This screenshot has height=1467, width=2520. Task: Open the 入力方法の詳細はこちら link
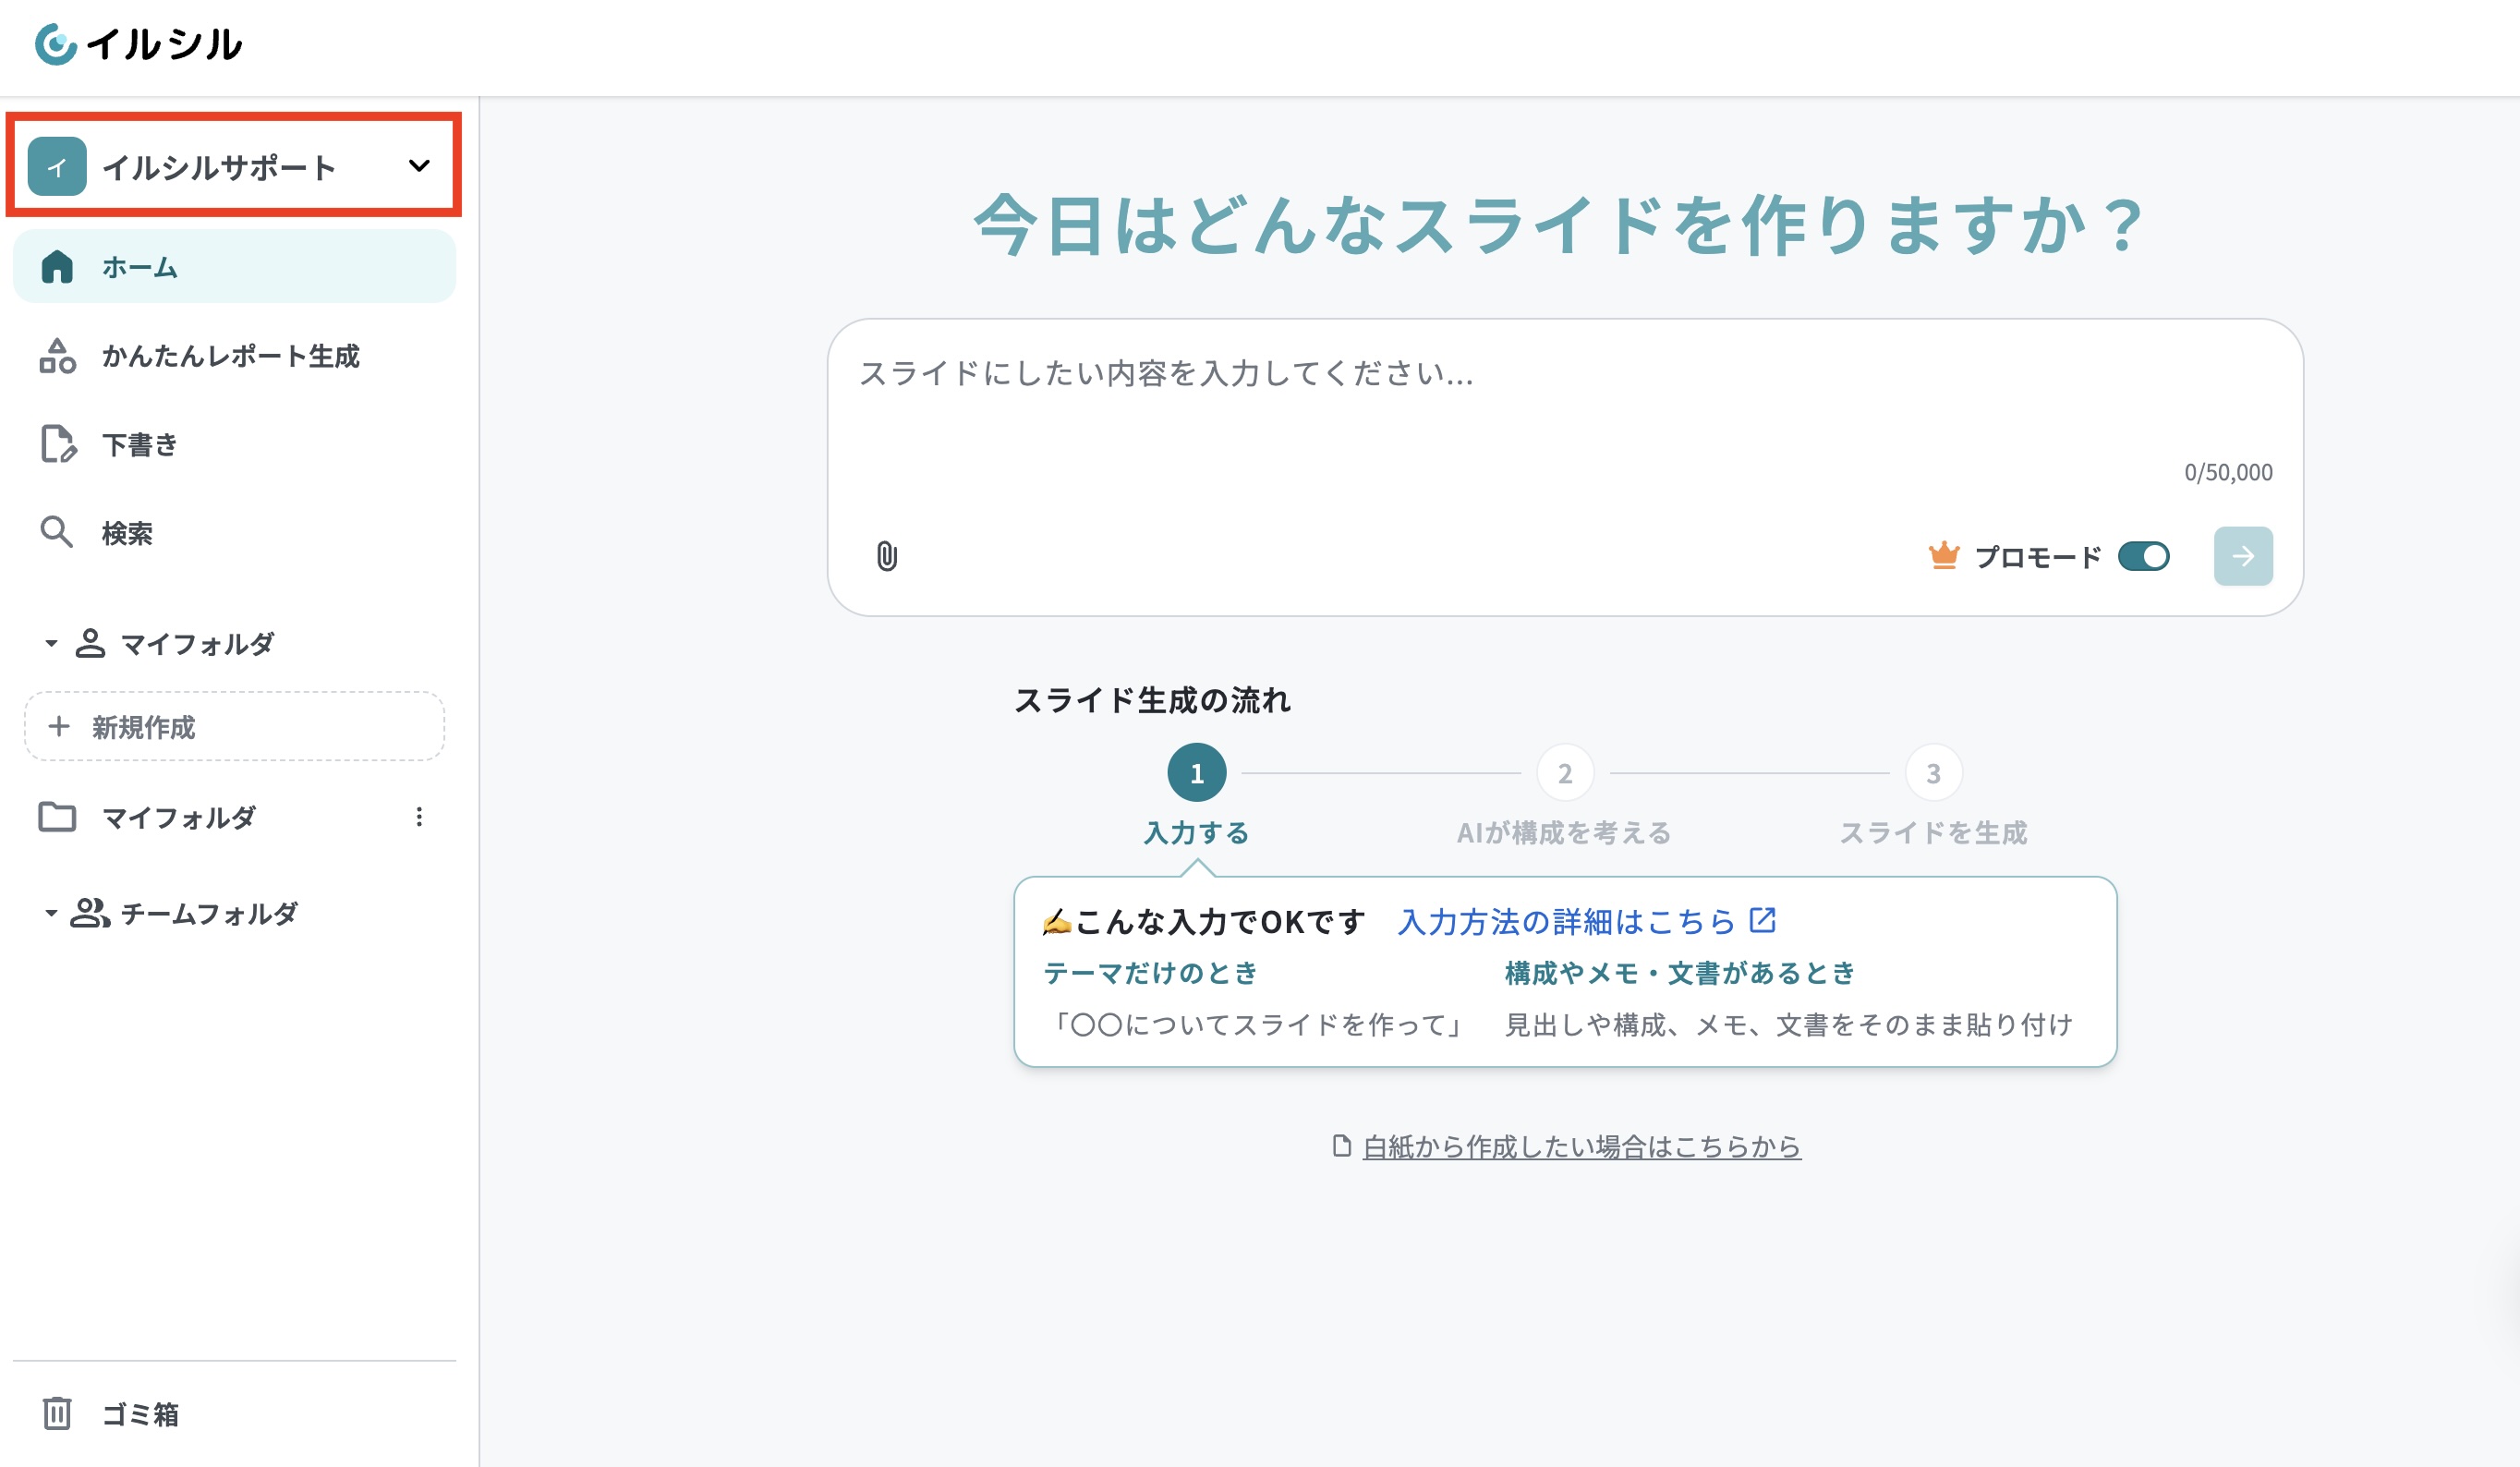1566,921
